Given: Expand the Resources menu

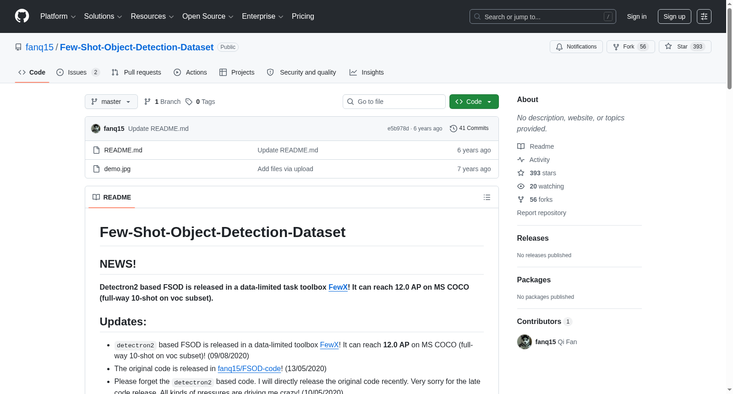Looking at the screenshot, I should [x=152, y=16].
